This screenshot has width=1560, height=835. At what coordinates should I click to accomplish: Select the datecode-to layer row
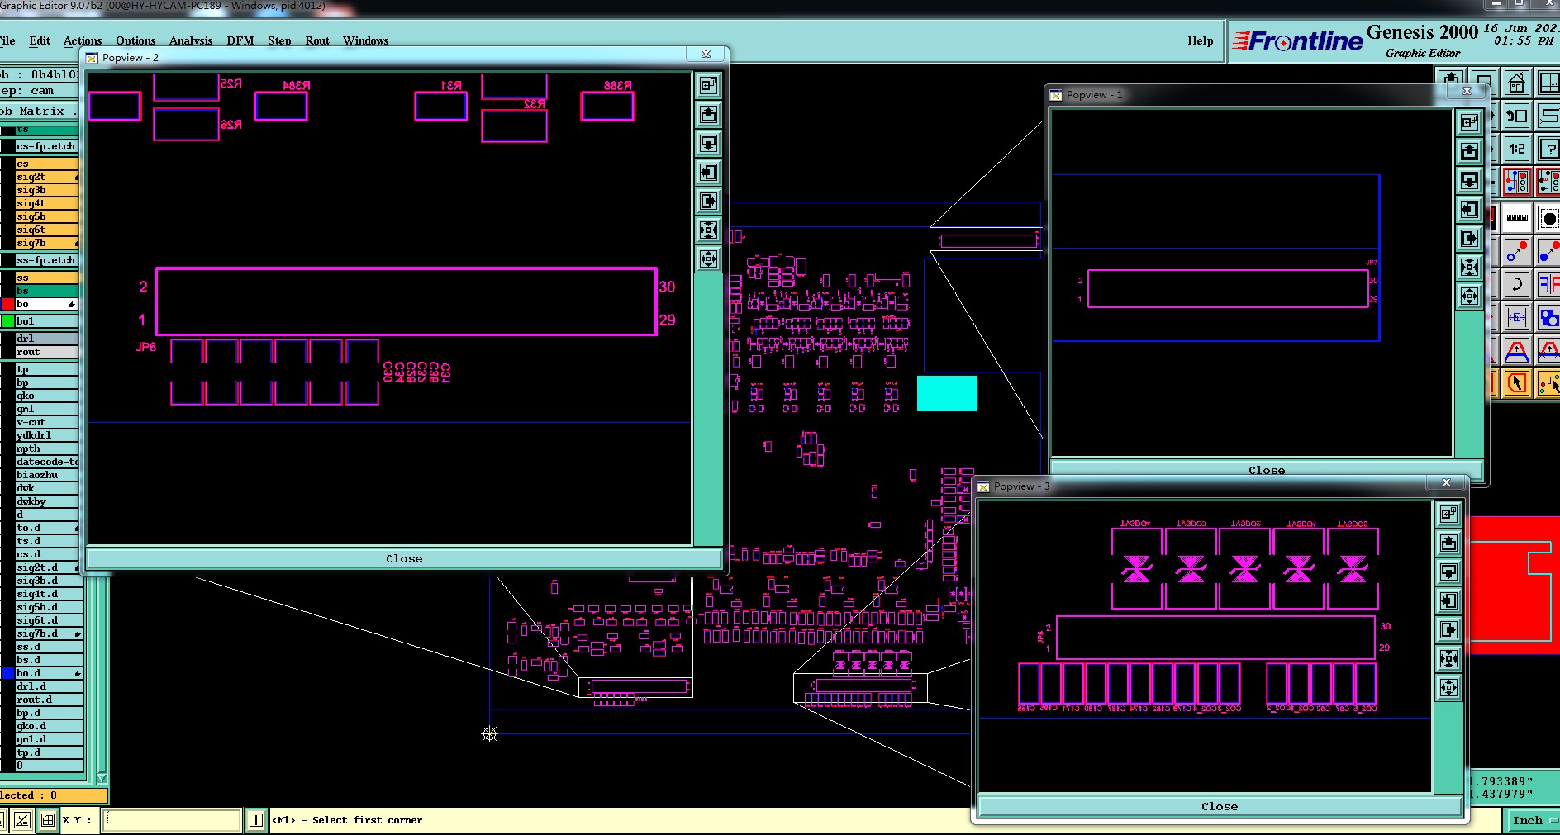pyautogui.click(x=47, y=462)
